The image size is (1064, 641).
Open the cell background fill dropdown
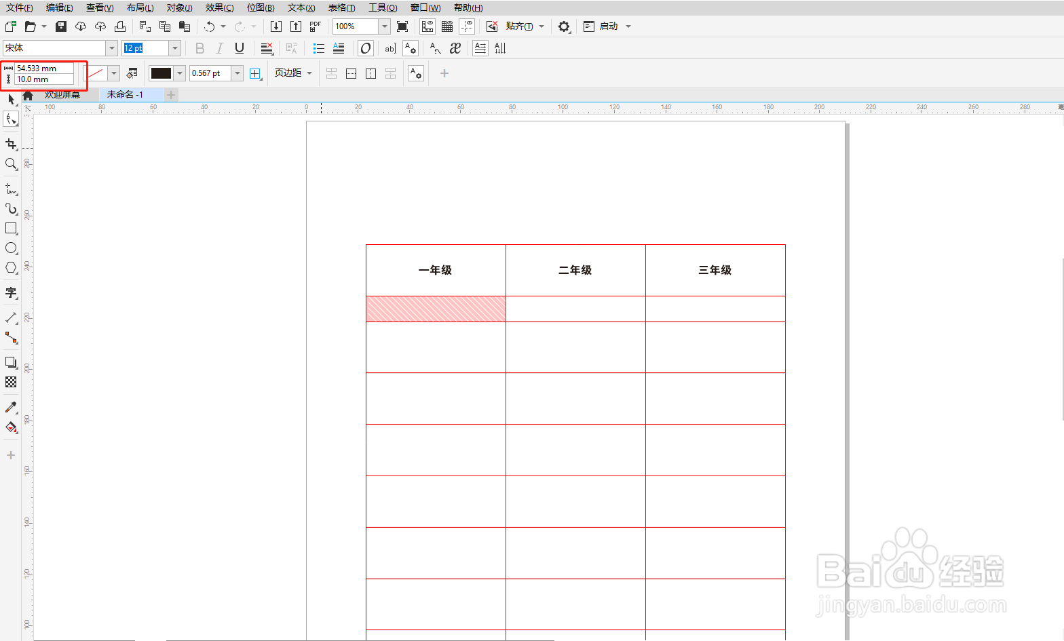point(114,73)
